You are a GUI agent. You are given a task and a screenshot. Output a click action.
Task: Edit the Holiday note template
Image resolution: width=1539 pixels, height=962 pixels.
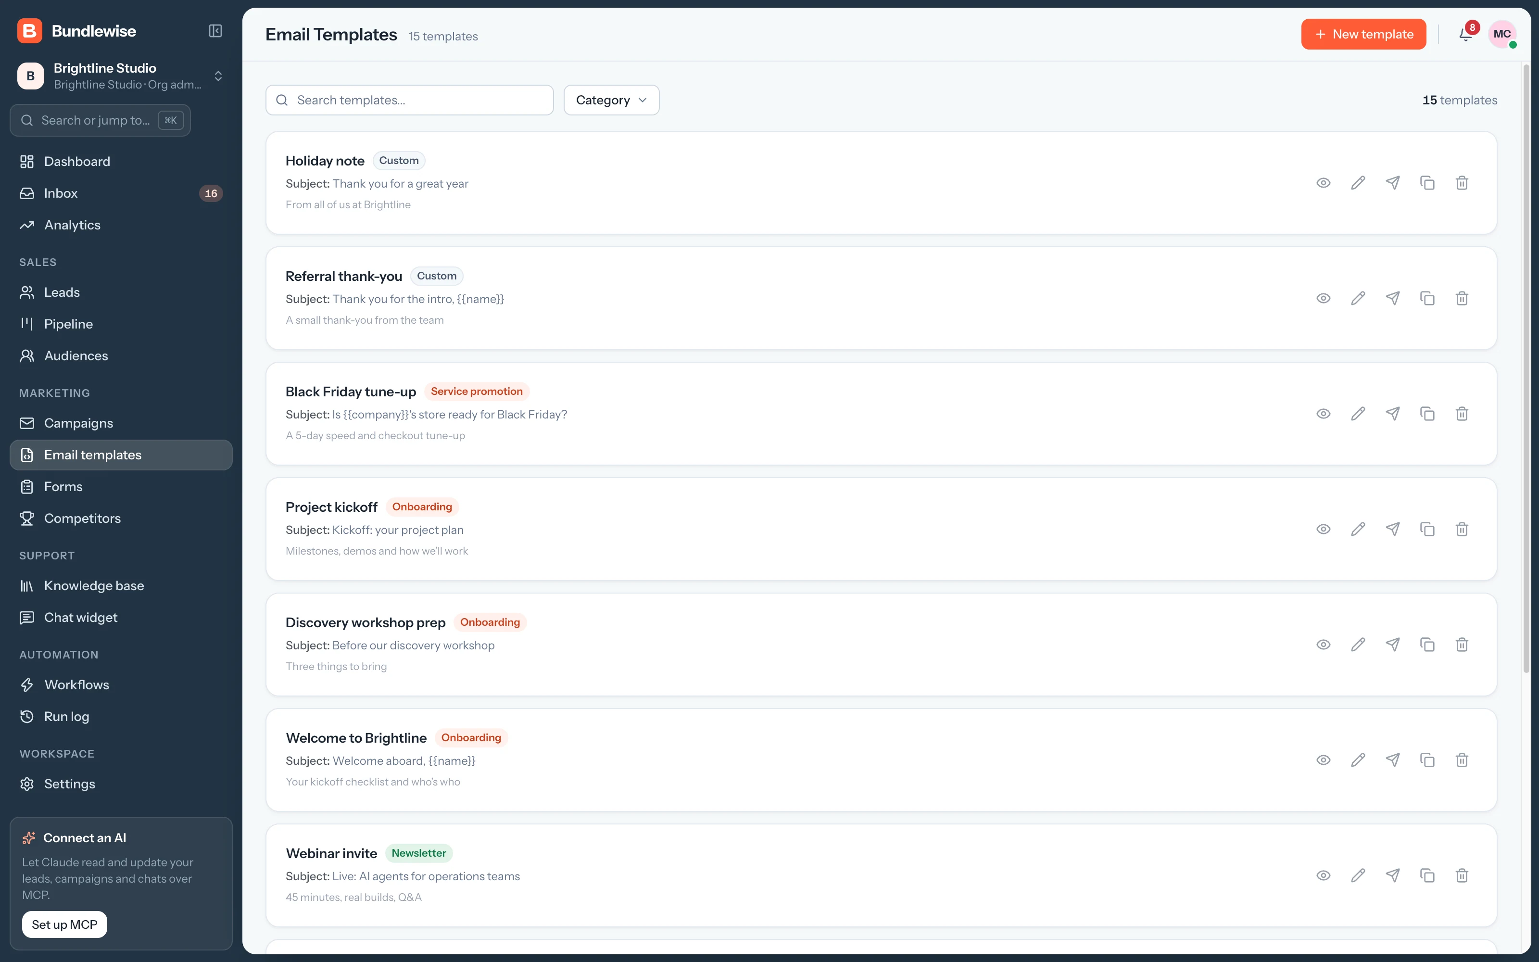pos(1358,183)
